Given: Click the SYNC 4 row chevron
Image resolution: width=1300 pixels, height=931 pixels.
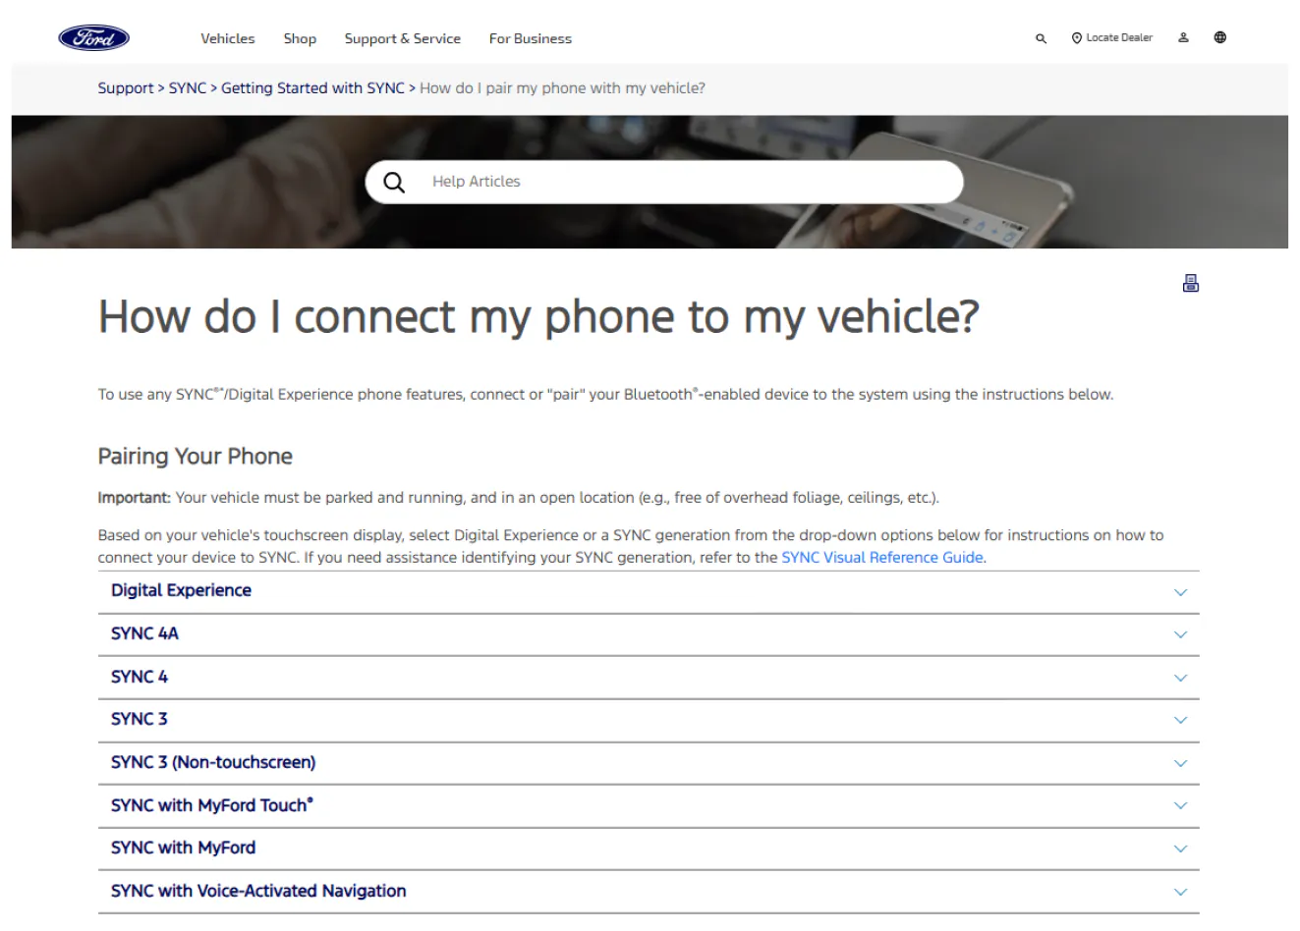Looking at the screenshot, I should (x=1181, y=678).
